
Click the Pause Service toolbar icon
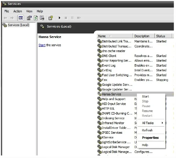pyautogui.click(x=72, y=18)
